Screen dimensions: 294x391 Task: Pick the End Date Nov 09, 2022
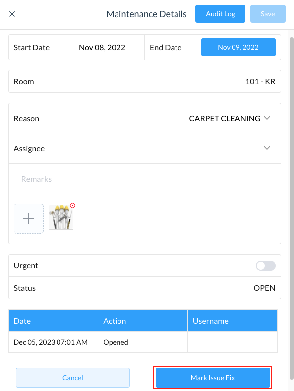point(238,47)
